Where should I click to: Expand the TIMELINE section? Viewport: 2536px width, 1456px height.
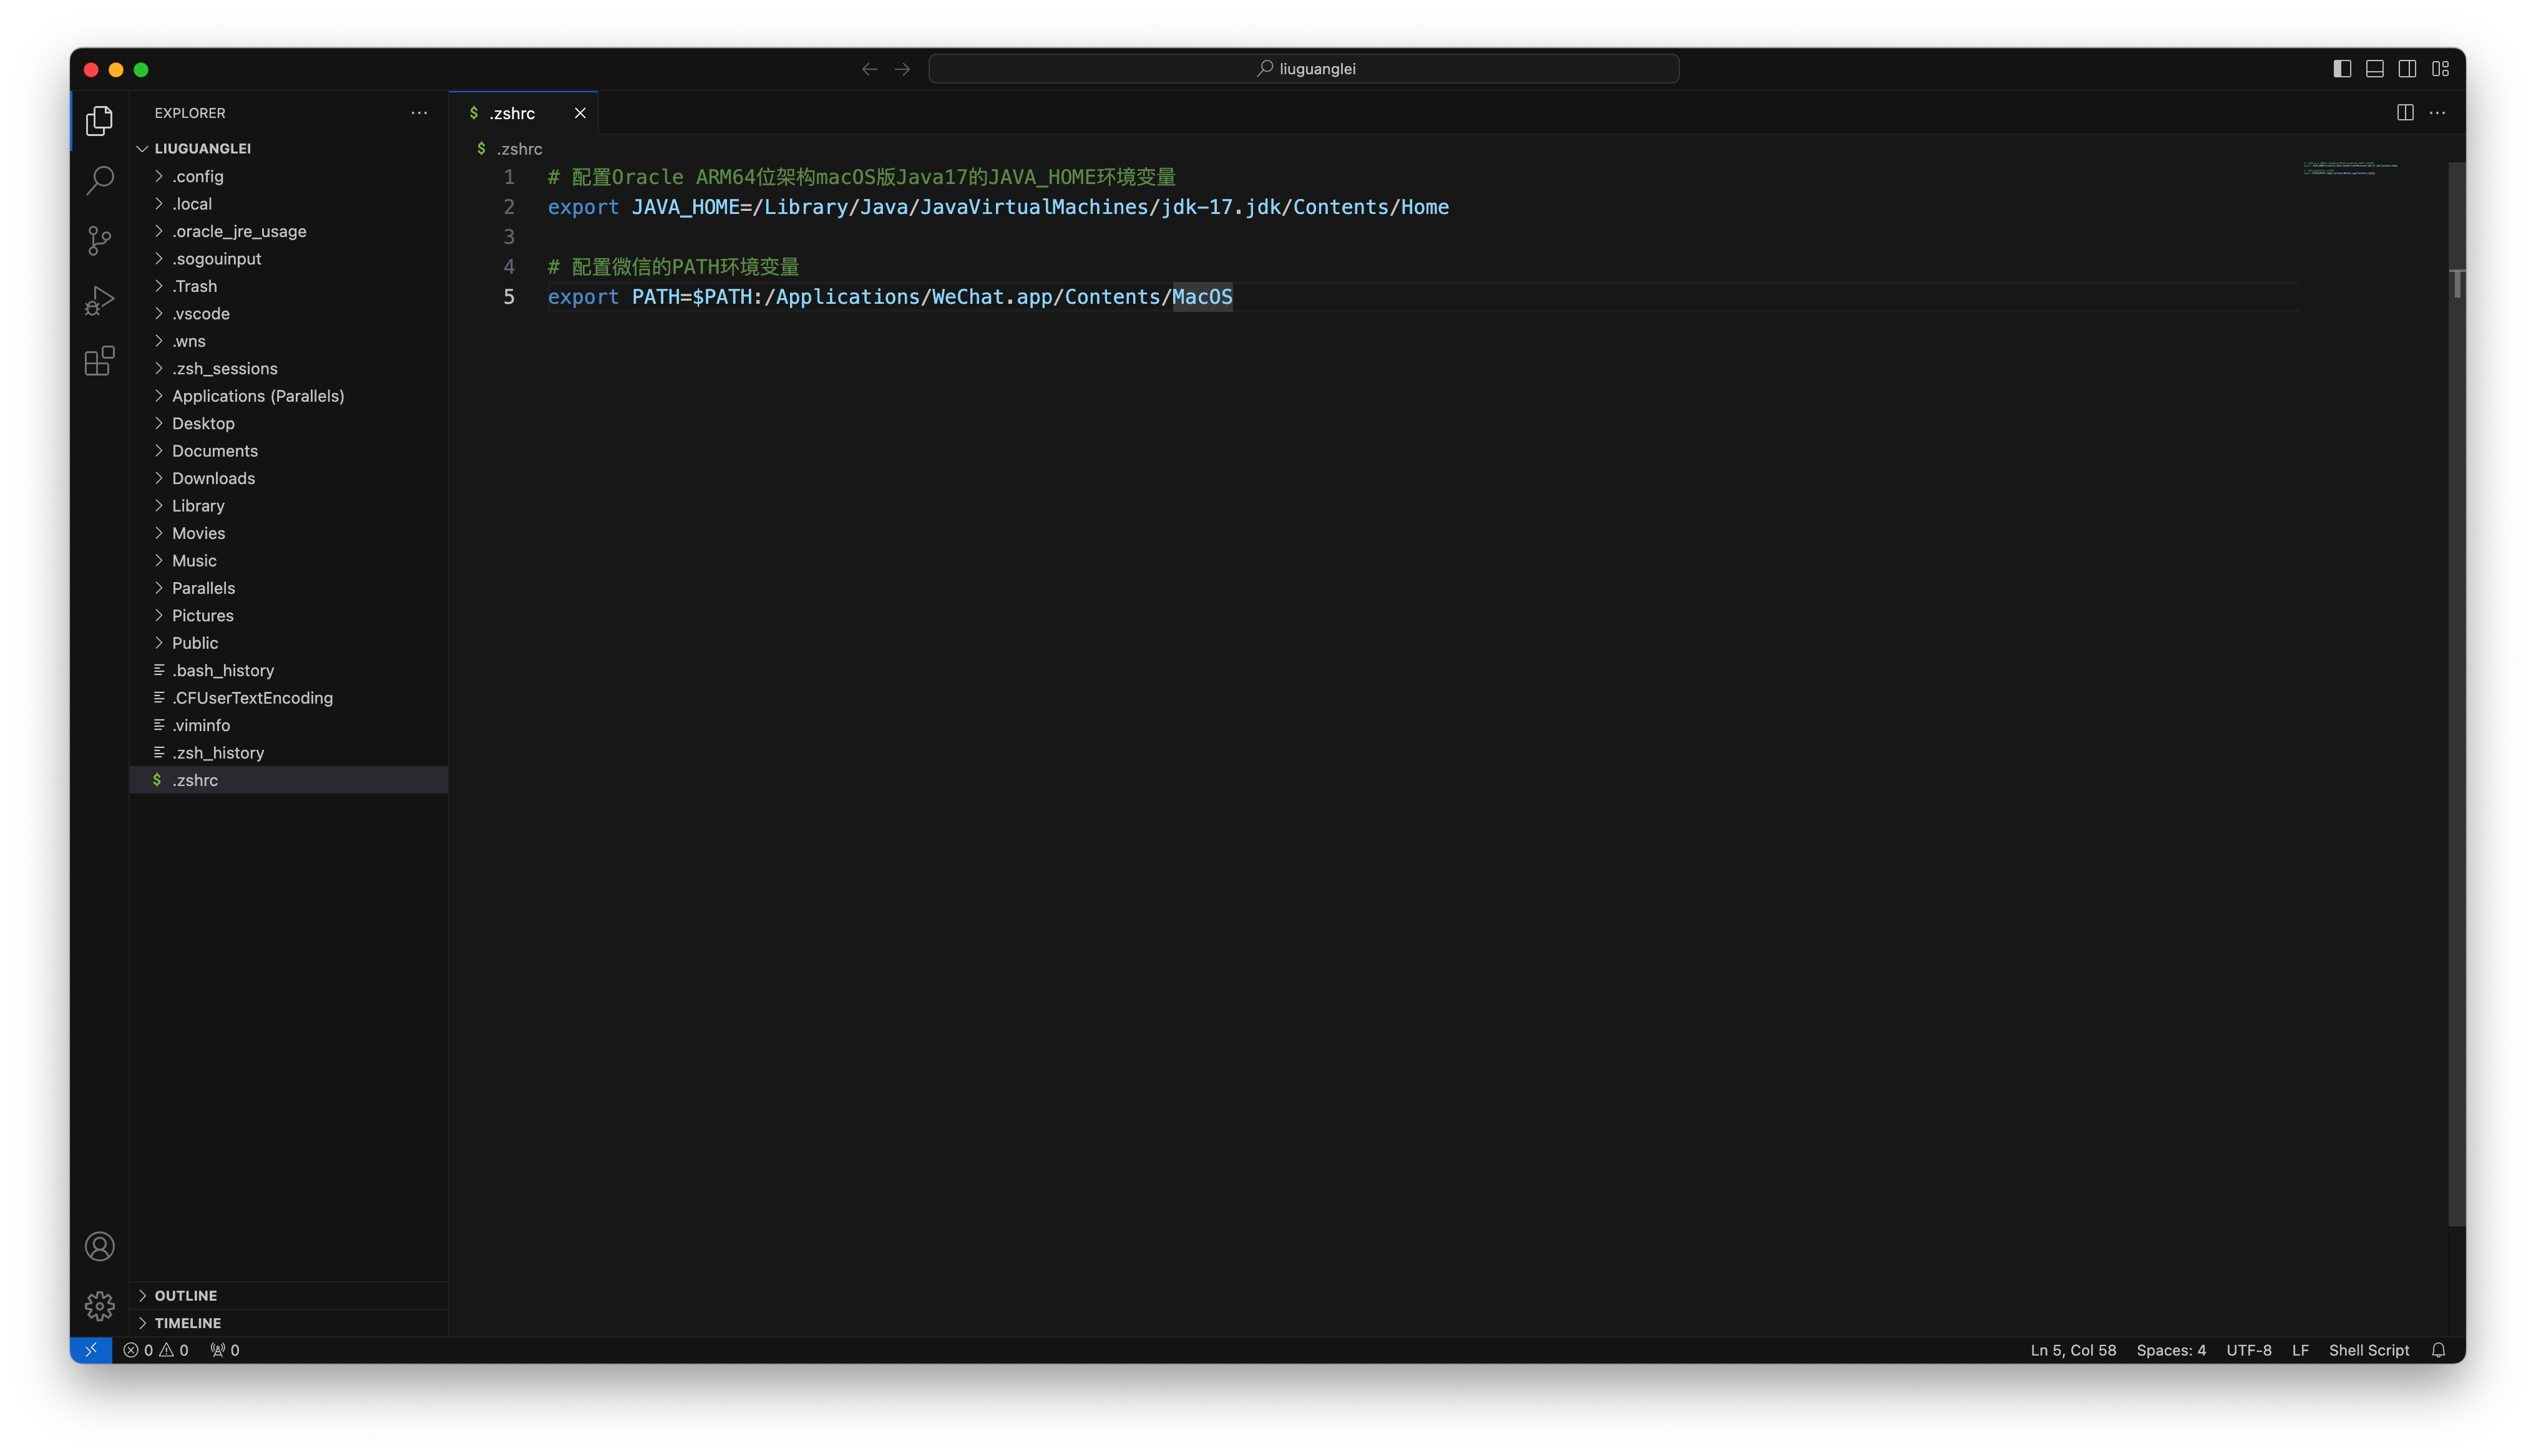188,1323
